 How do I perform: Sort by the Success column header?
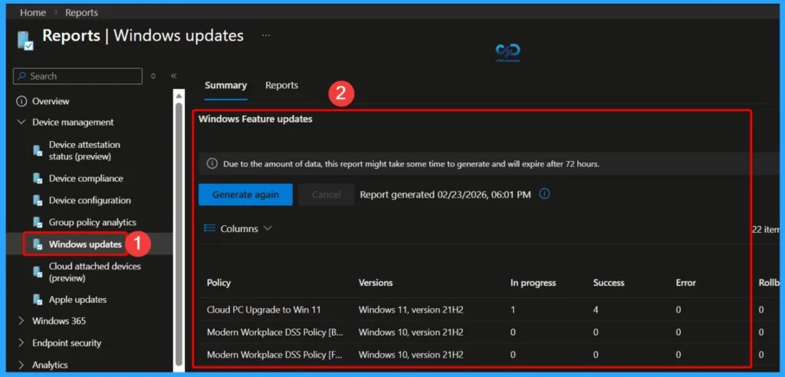coord(609,283)
